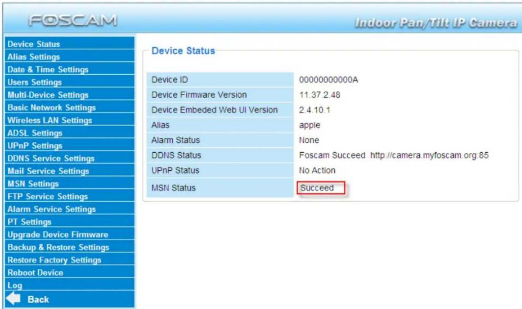
Task: Click Web UI version 2.4.10.1
Action: coord(315,111)
